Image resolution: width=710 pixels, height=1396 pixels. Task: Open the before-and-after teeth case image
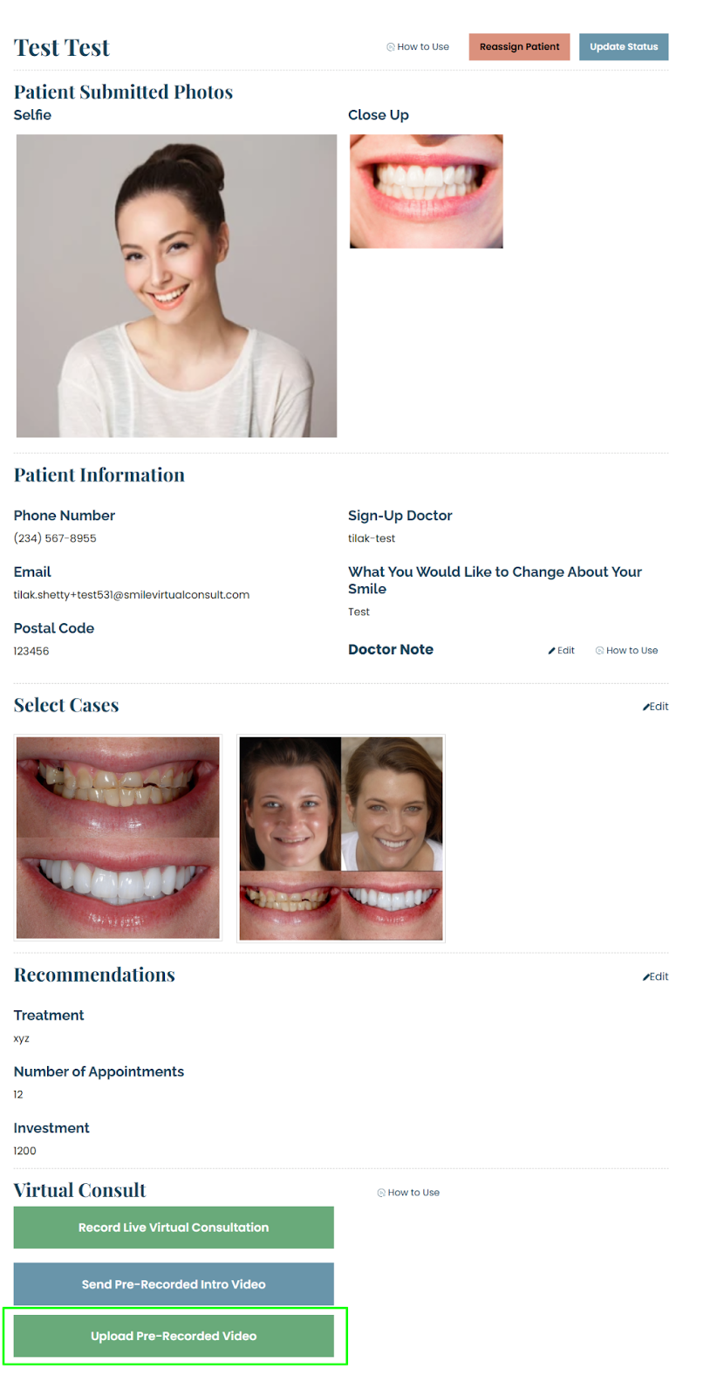[x=118, y=838]
